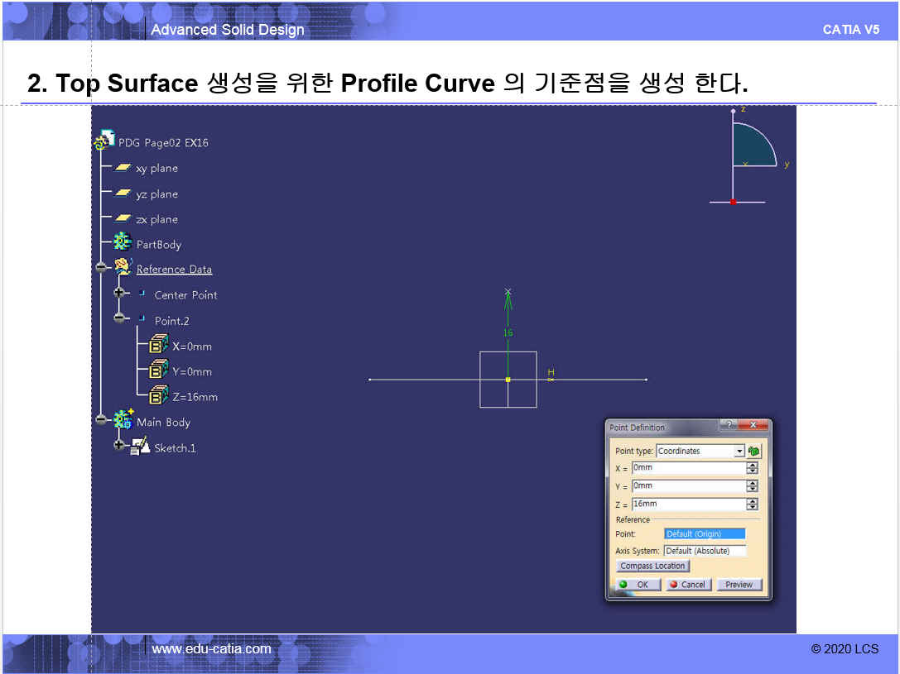
Task: Select the Point.2 label
Action: click(171, 321)
